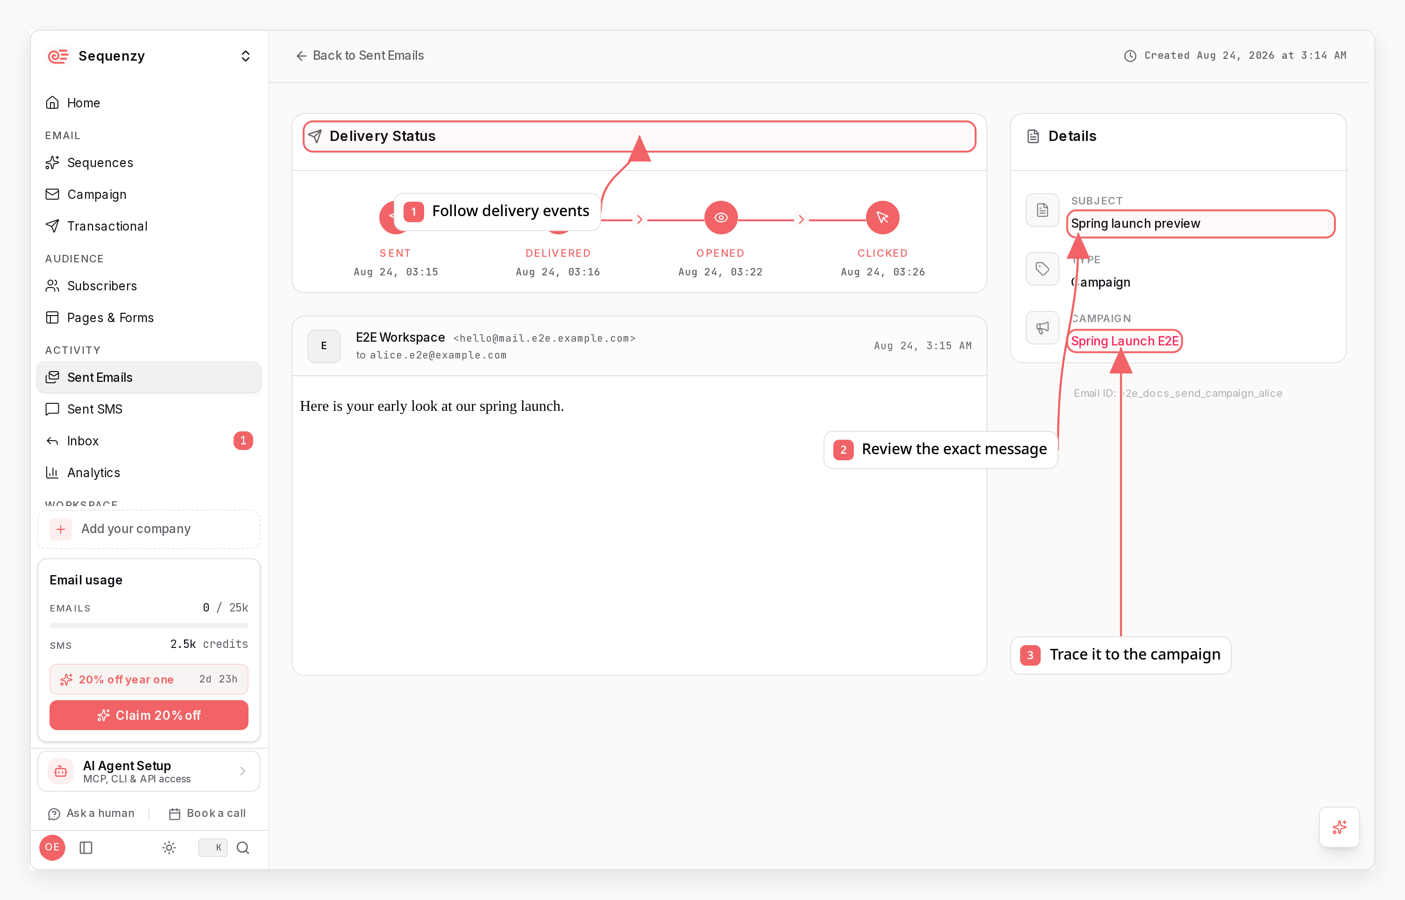This screenshot has width=1405, height=900.
Task: Click the 20% off year one banner
Action: (149, 679)
